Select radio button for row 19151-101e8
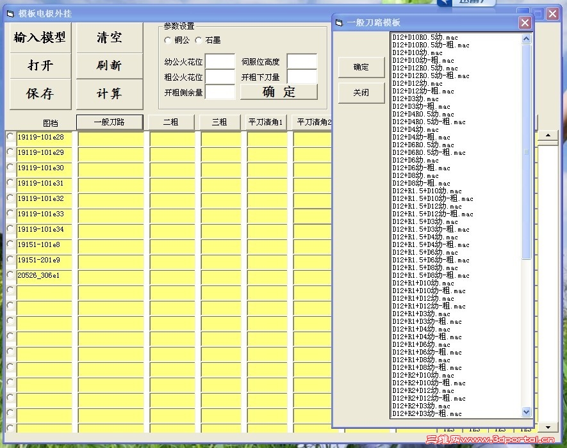This screenshot has width=567, height=448. coord(10,244)
